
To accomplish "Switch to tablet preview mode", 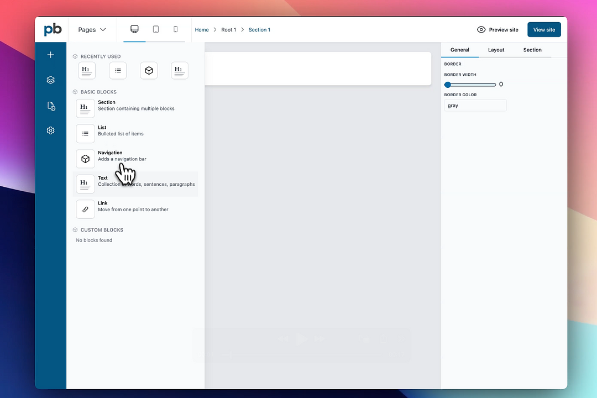I will point(155,29).
